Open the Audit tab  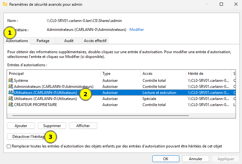[x=69, y=41]
